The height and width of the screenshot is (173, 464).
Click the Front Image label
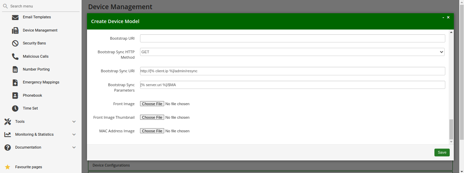[x=124, y=104]
